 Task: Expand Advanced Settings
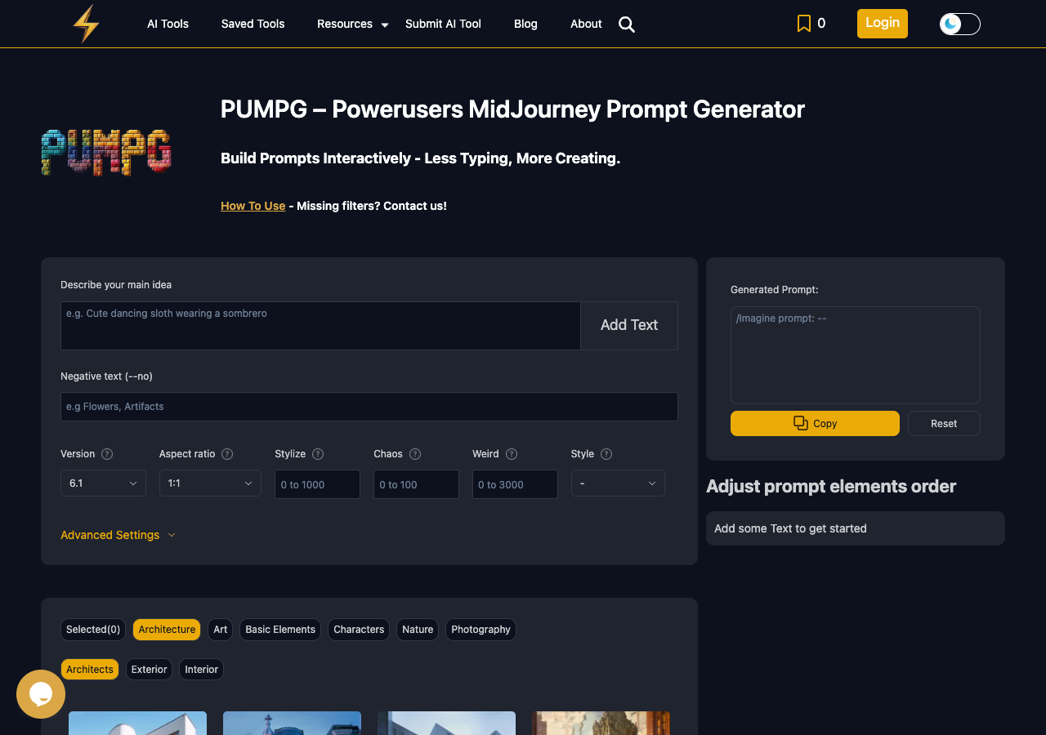(x=118, y=535)
